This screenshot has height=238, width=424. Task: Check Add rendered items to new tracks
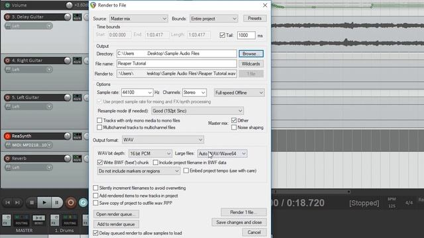point(95,196)
